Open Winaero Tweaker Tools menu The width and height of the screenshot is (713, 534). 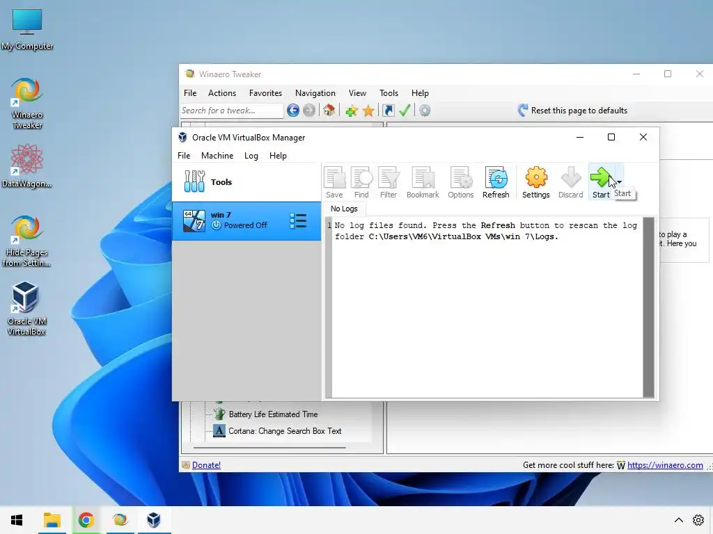389,93
